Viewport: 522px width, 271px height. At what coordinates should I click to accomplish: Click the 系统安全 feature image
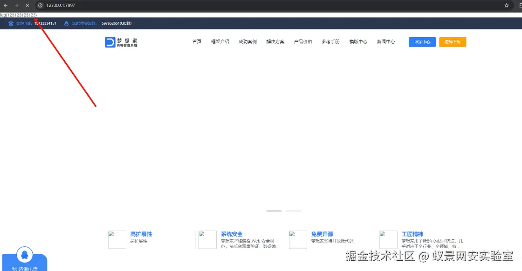point(208,240)
